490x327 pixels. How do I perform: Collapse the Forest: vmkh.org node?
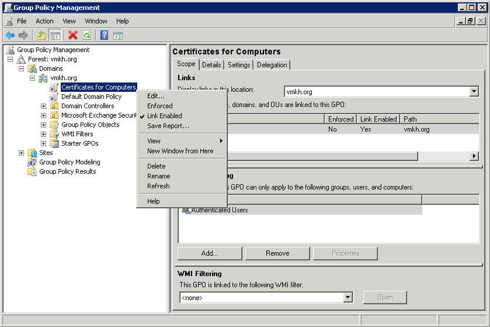tap(11, 59)
